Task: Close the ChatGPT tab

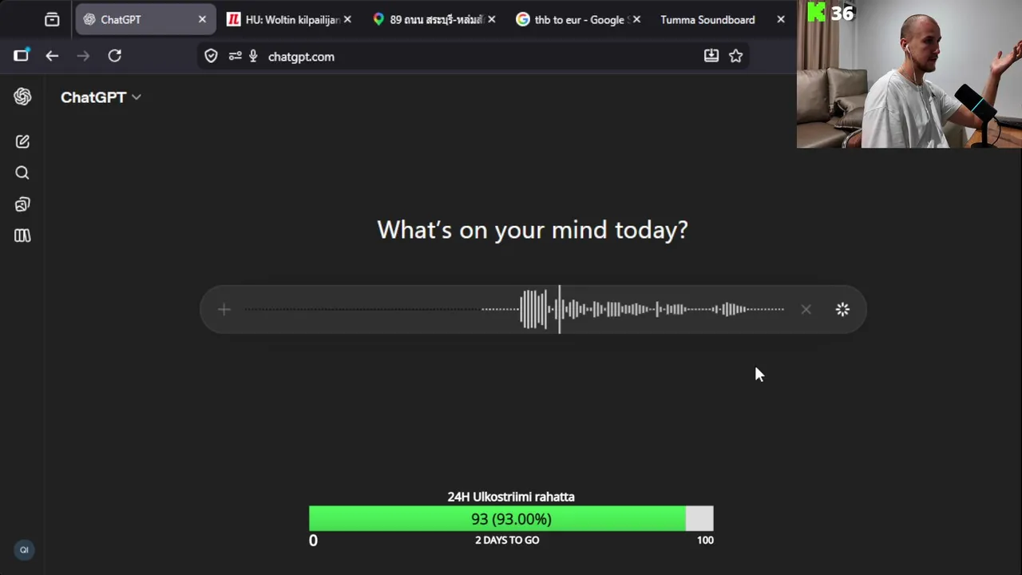Action: pyautogui.click(x=202, y=19)
